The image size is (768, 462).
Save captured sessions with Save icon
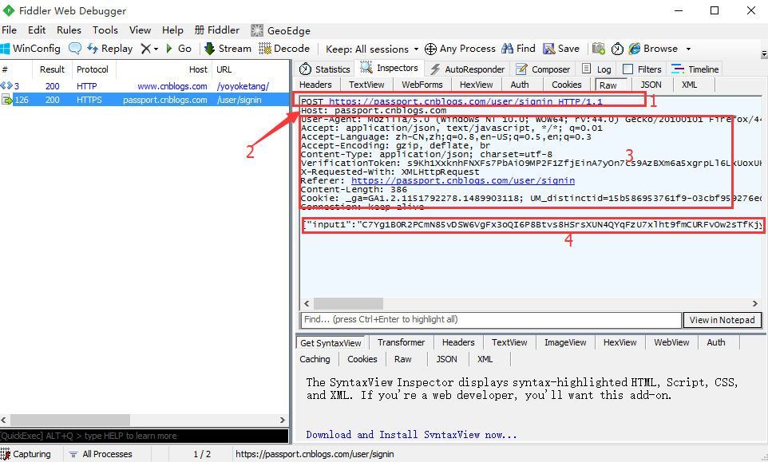(x=560, y=48)
